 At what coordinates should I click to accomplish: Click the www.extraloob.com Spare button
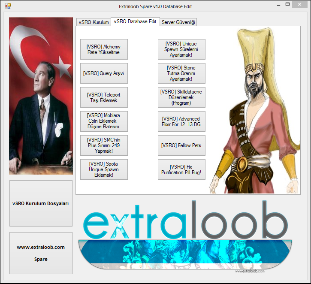[41, 253]
